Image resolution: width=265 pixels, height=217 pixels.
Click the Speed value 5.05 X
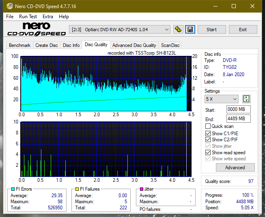247,208
